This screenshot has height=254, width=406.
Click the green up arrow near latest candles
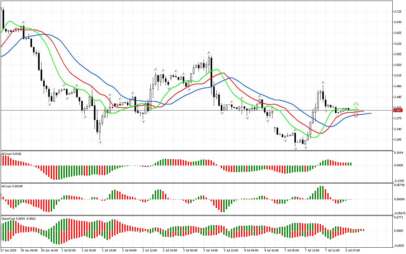356,105
